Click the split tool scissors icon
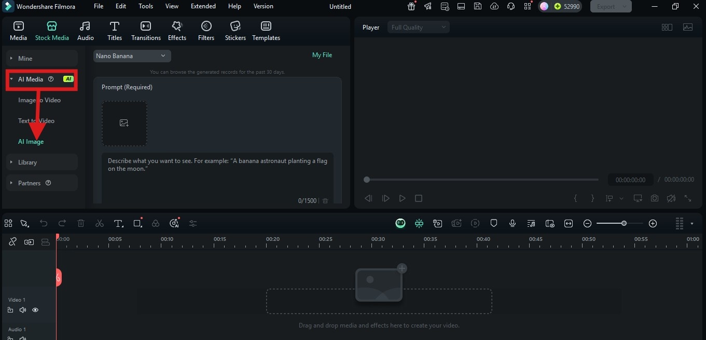Screen dimensions: 706x340 tap(100, 223)
